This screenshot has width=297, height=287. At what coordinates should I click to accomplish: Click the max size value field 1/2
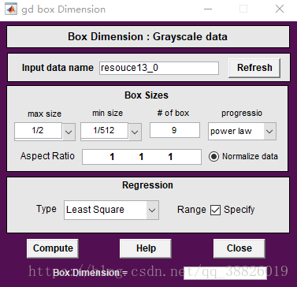point(39,130)
